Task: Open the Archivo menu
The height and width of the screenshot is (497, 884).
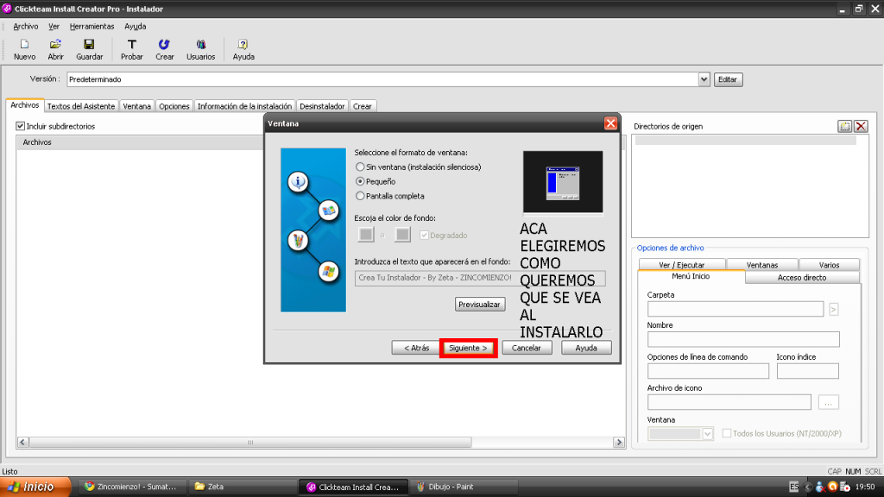Action: tap(25, 27)
